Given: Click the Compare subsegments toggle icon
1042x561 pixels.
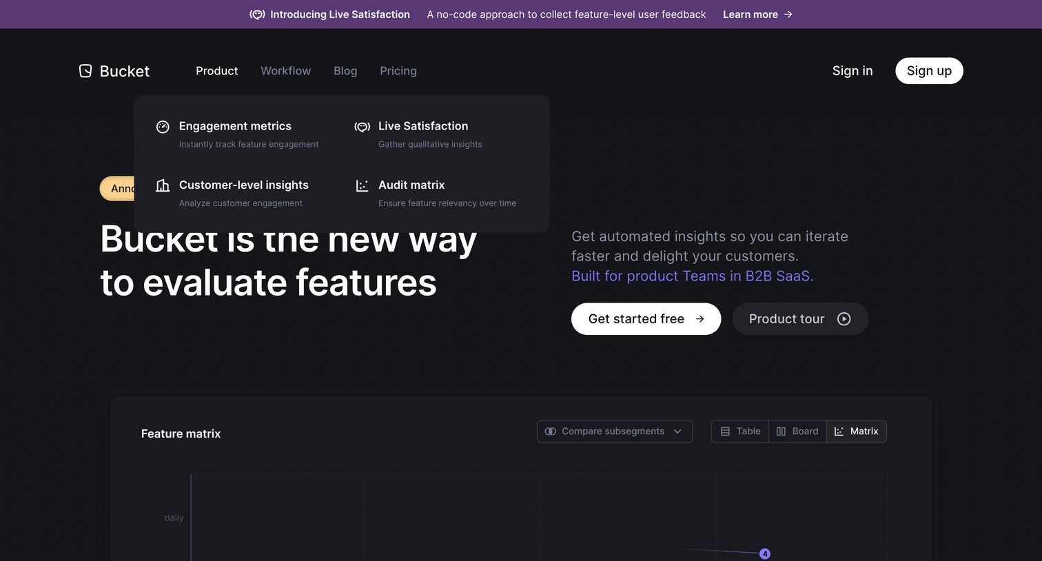Looking at the screenshot, I should pyautogui.click(x=550, y=431).
